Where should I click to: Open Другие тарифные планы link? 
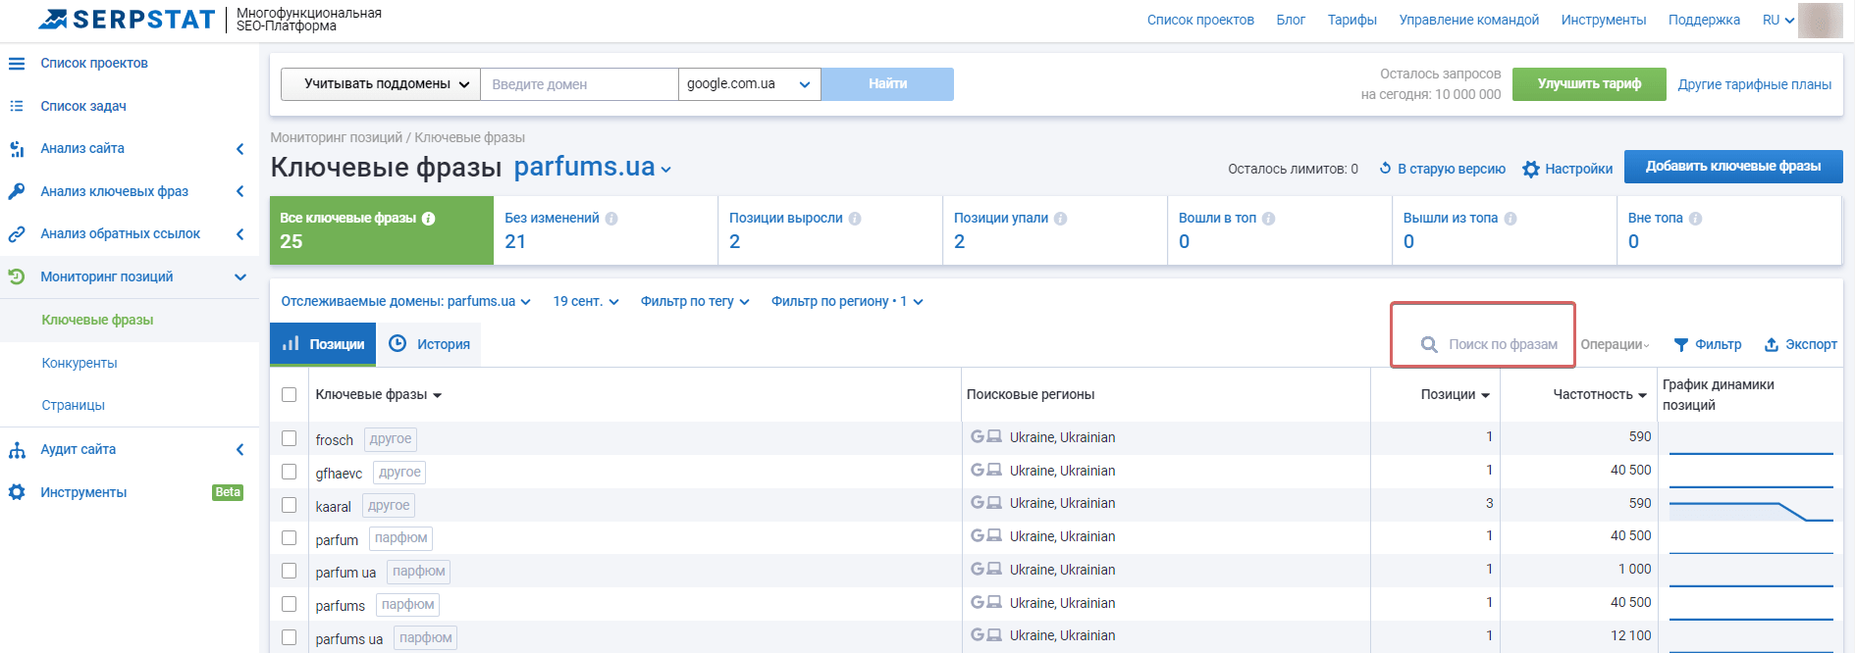pos(1755,84)
